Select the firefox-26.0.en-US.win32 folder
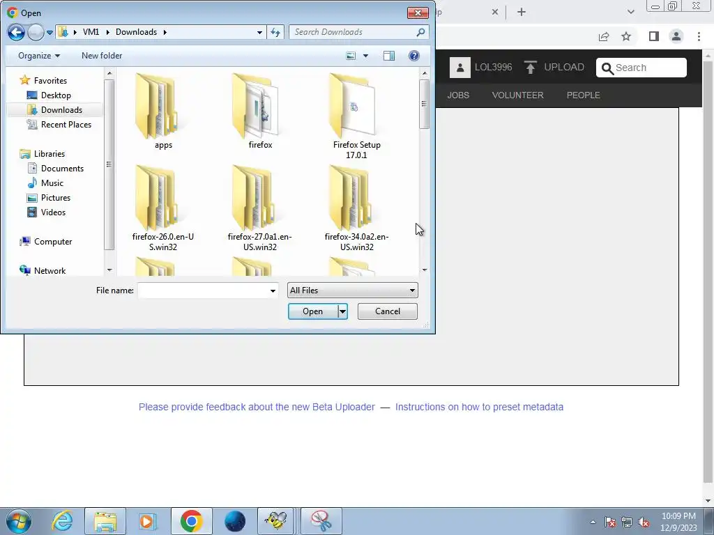This screenshot has width=714, height=535. point(163,208)
